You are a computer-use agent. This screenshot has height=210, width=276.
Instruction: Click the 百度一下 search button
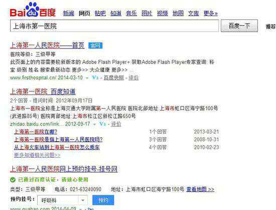tap(239, 26)
